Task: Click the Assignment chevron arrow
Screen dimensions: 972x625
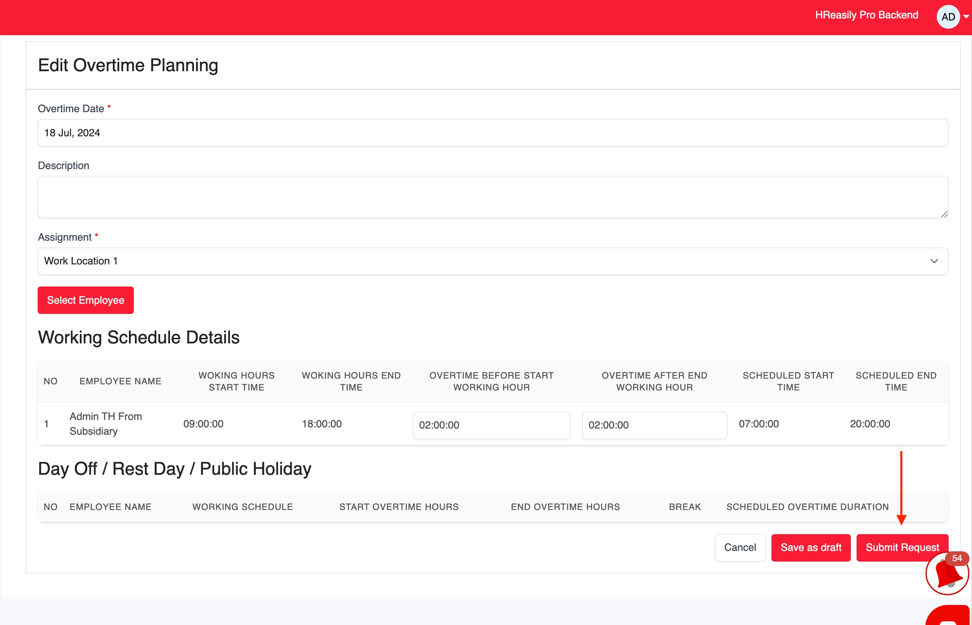Action: click(x=934, y=261)
